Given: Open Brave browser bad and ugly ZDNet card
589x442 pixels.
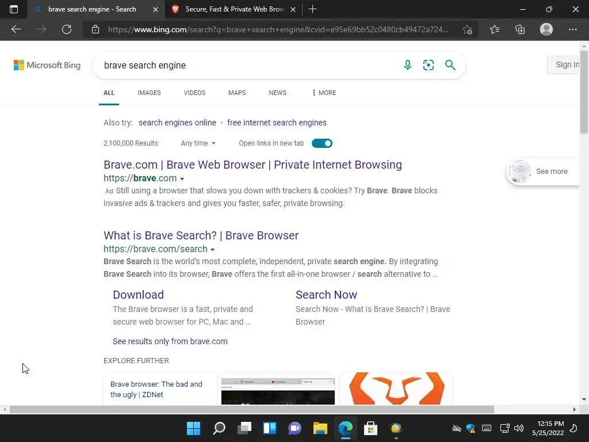Looking at the screenshot, I should click(160, 389).
